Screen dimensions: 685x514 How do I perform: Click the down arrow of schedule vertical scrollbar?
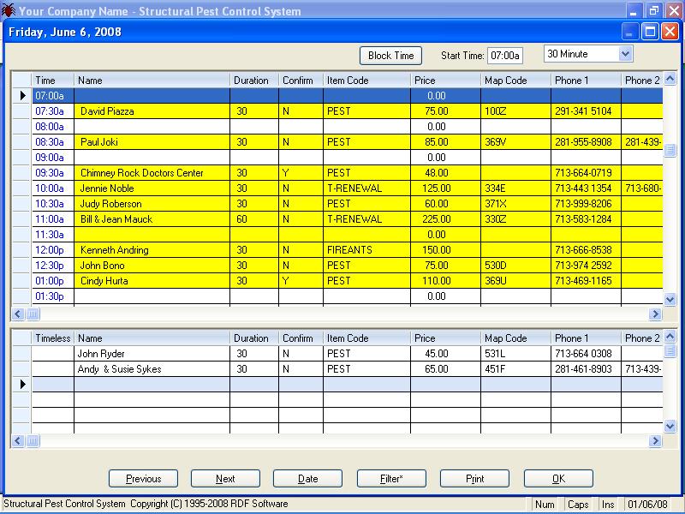[670, 299]
